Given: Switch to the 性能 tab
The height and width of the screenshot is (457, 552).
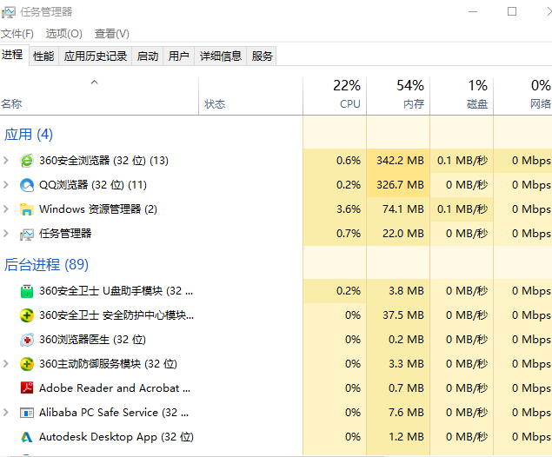Looking at the screenshot, I should (43, 56).
